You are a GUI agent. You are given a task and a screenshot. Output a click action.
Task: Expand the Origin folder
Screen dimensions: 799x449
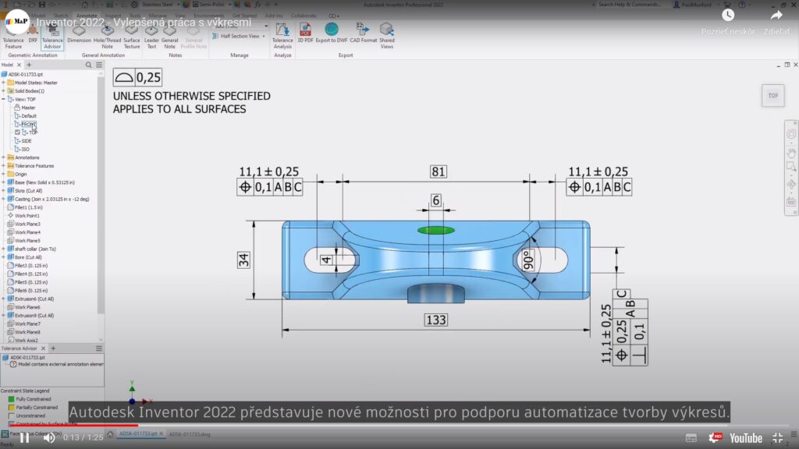pyautogui.click(x=4, y=174)
